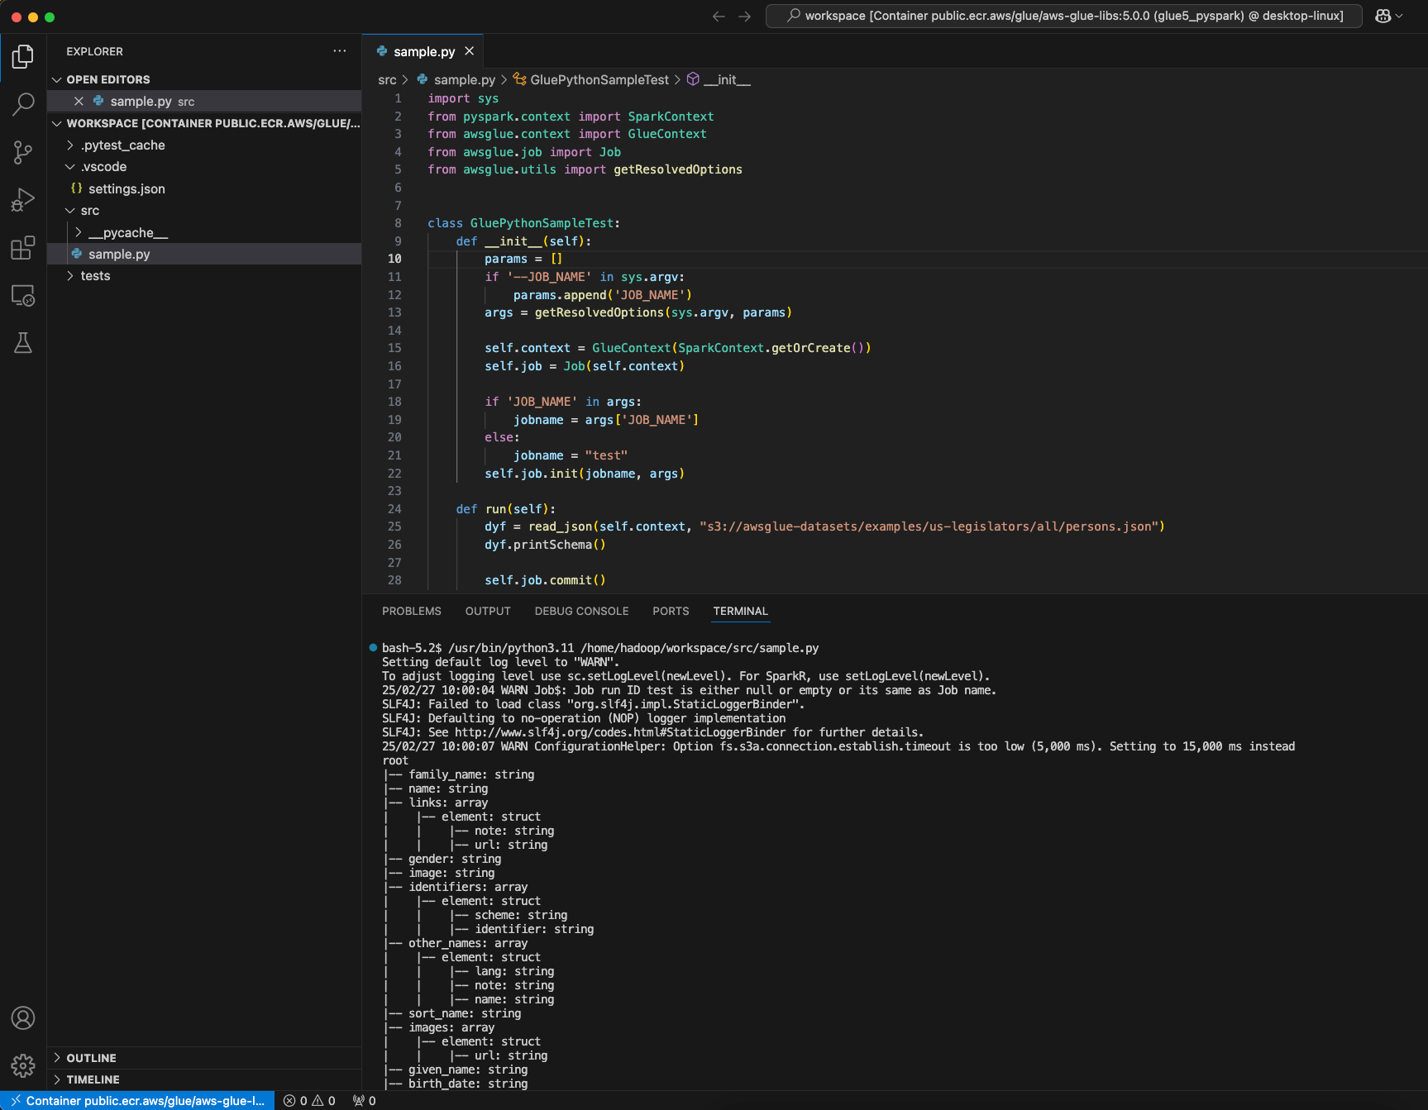This screenshot has width=1428, height=1110.
Task: Open the Search view in activity bar
Action: 23,104
